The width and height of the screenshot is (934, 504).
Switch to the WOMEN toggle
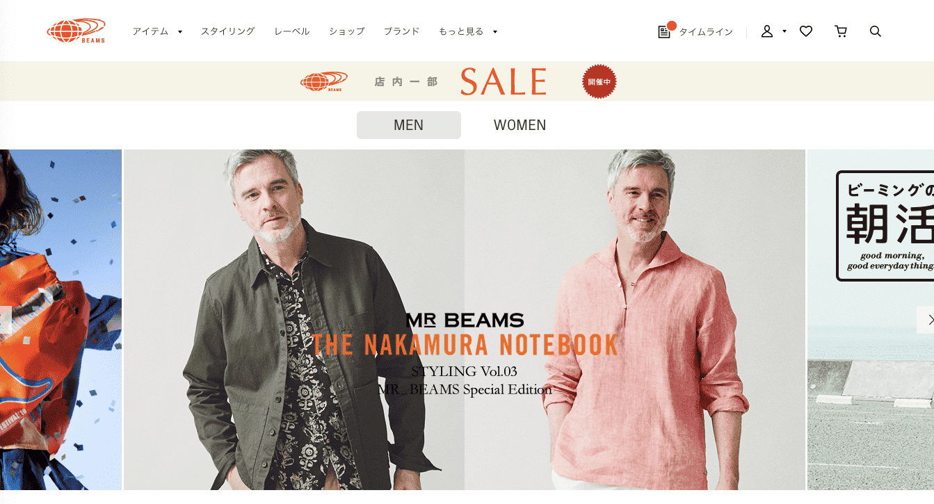(x=520, y=125)
